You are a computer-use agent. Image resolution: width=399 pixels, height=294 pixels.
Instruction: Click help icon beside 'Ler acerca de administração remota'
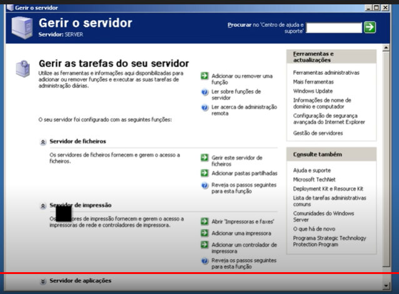click(x=205, y=107)
